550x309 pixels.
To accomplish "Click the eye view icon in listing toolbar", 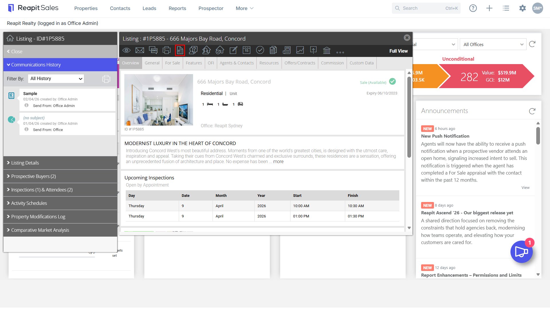I will pyautogui.click(x=126, y=50).
